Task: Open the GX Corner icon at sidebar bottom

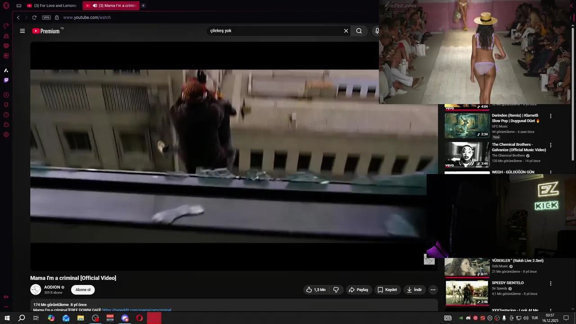Action: (6, 297)
